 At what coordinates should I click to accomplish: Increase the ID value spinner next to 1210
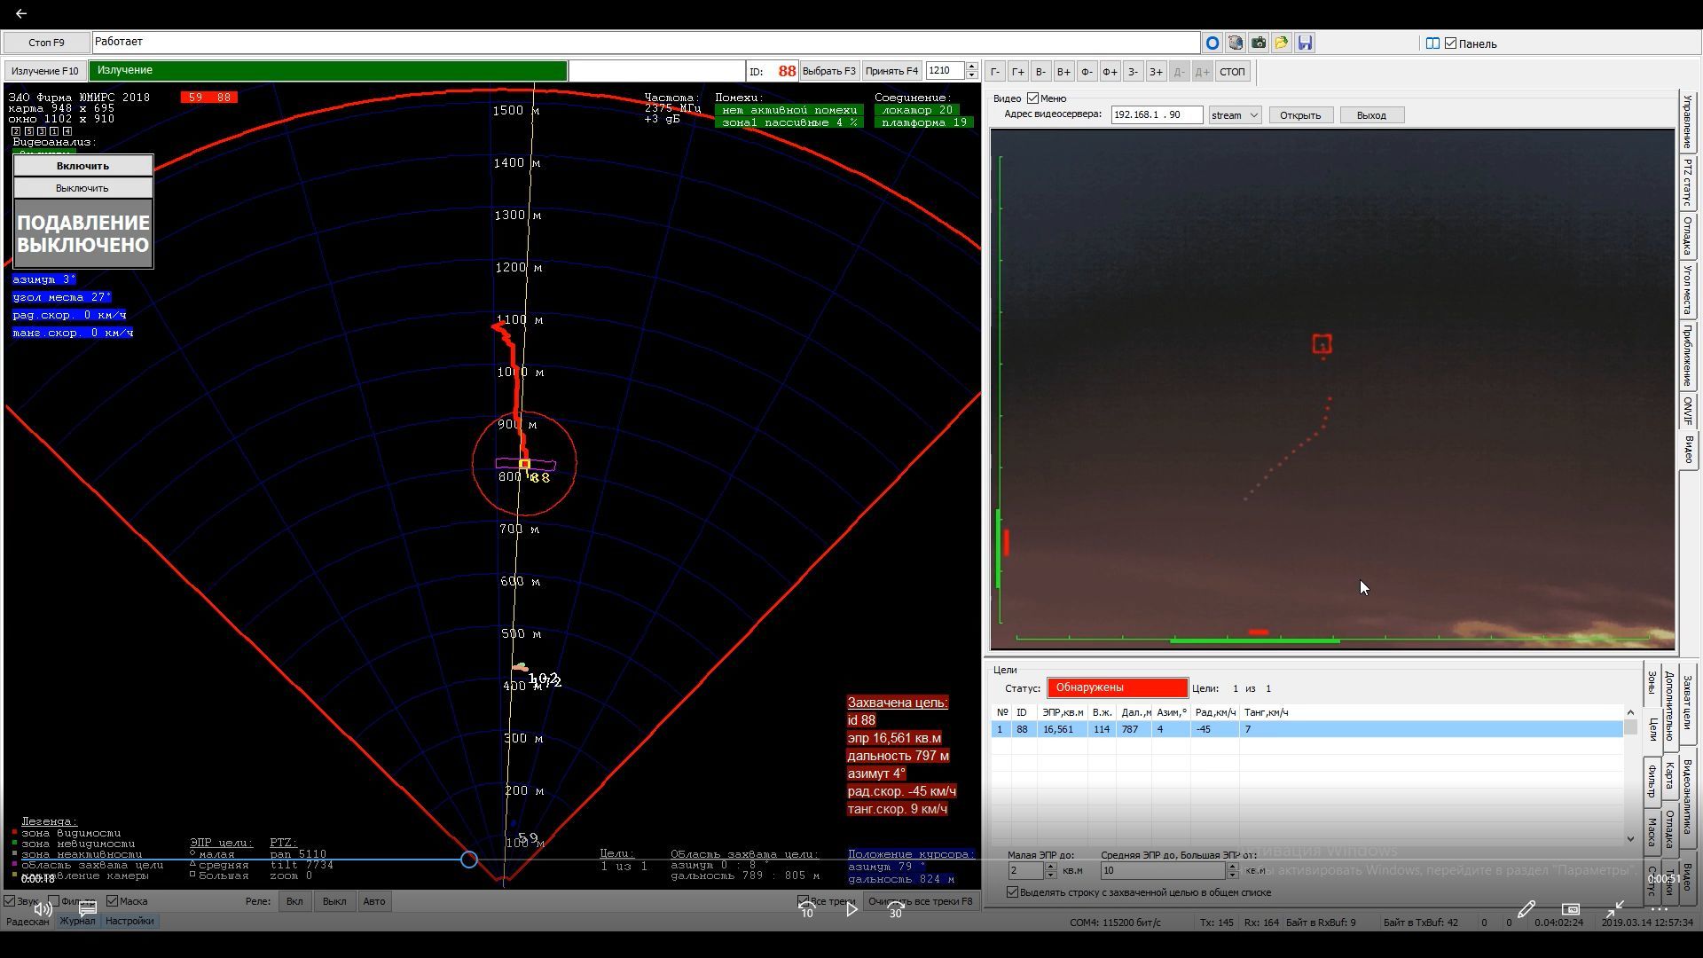(x=972, y=67)
